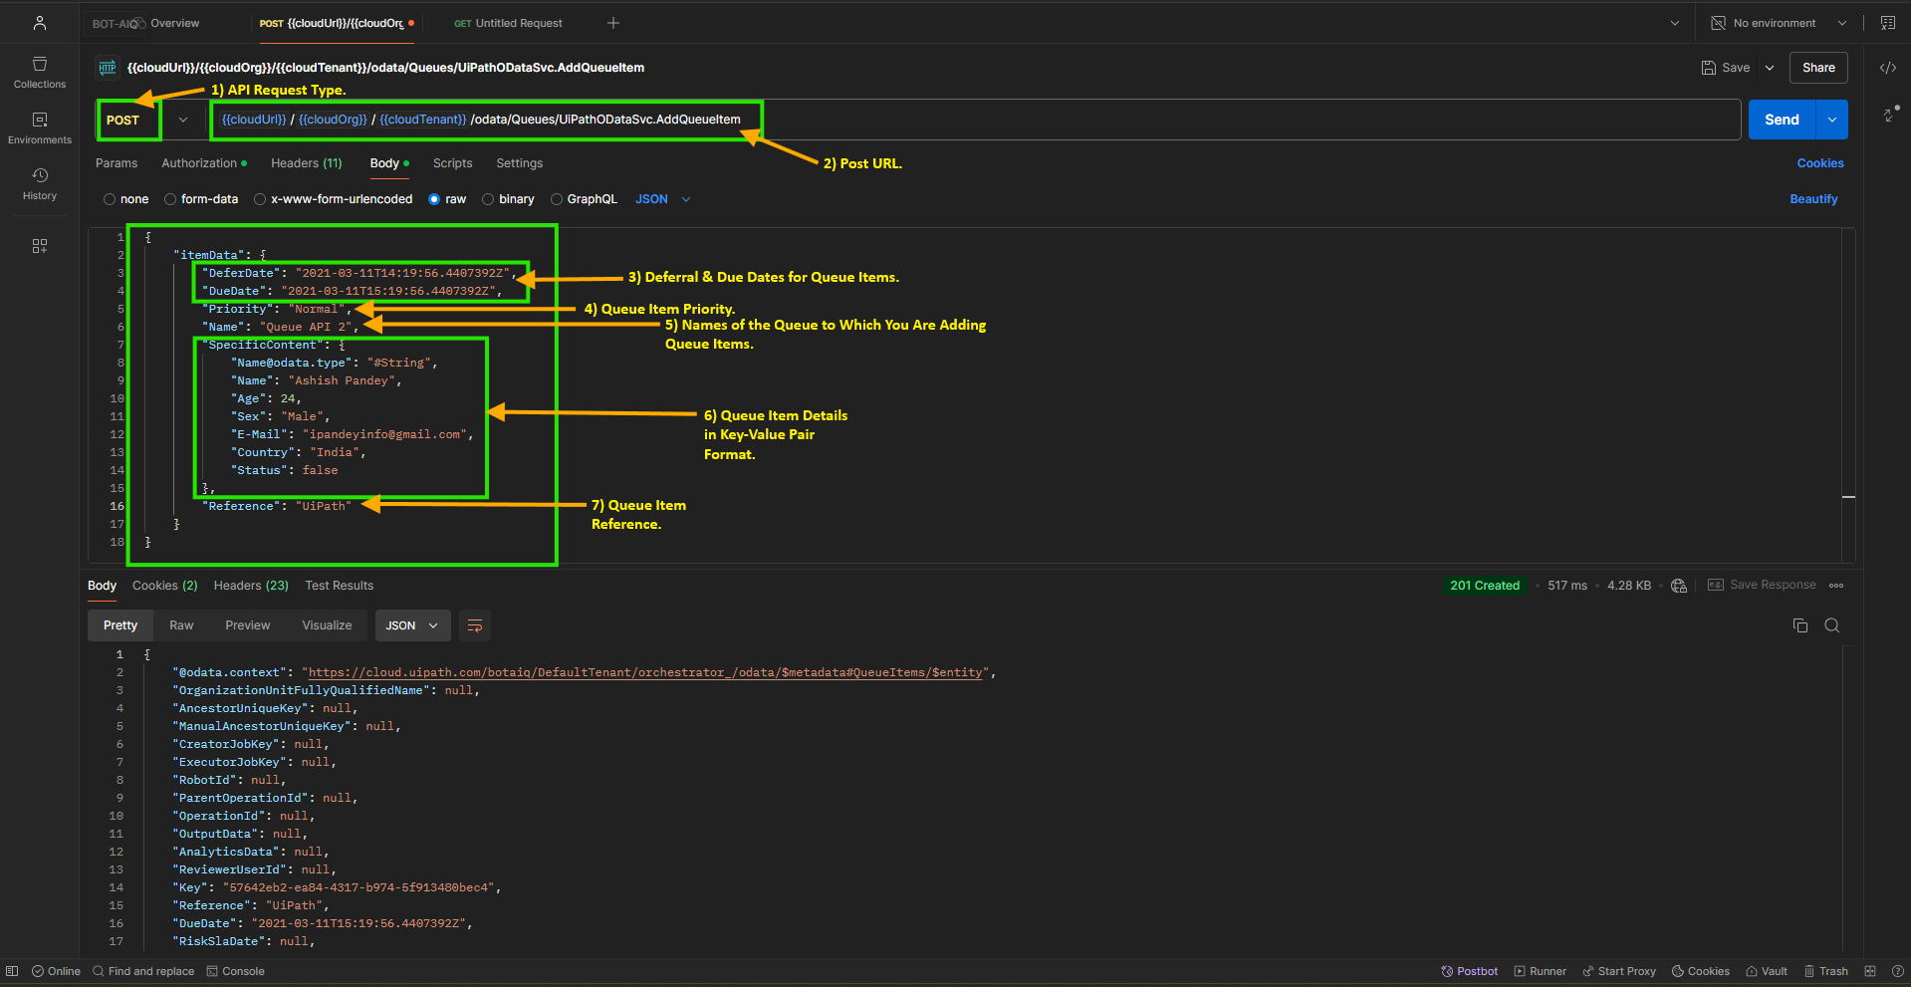Viewport: 1911px width, 987px height.
Task: Click the 201 Created status badge
Action: click(1485, 586)
